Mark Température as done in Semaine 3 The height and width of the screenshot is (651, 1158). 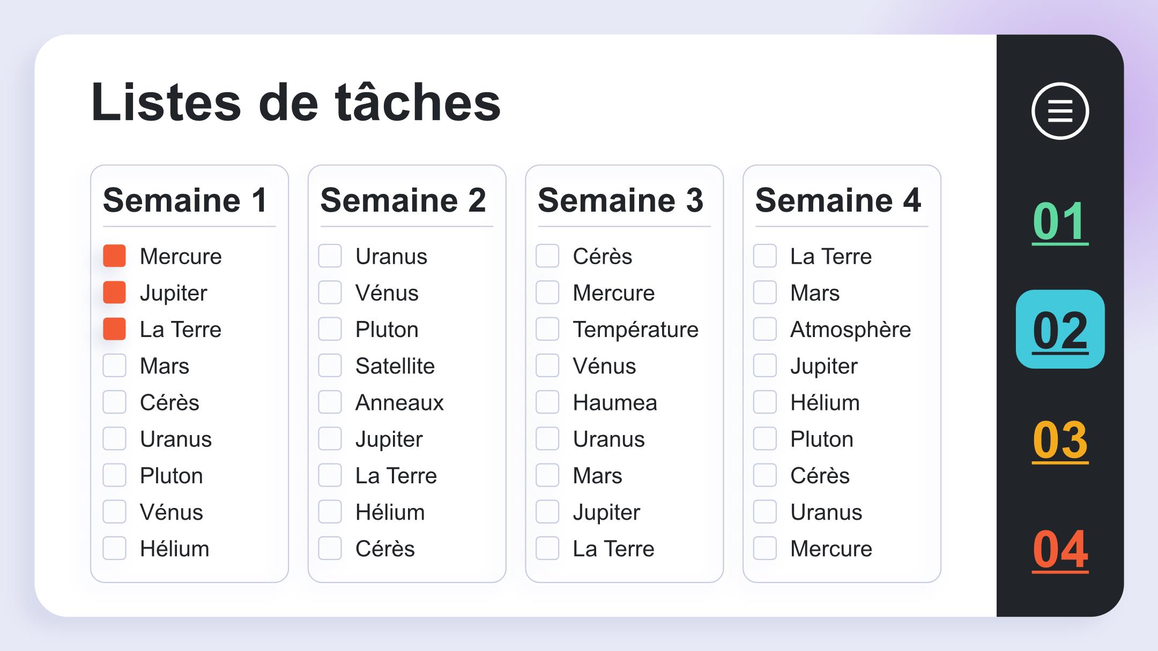(547, 329)
